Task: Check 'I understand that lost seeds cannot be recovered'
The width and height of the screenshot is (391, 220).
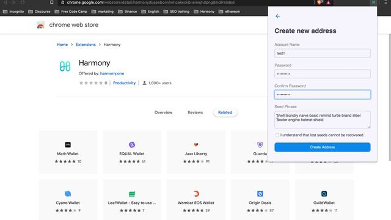Action: tap(277, 135)
